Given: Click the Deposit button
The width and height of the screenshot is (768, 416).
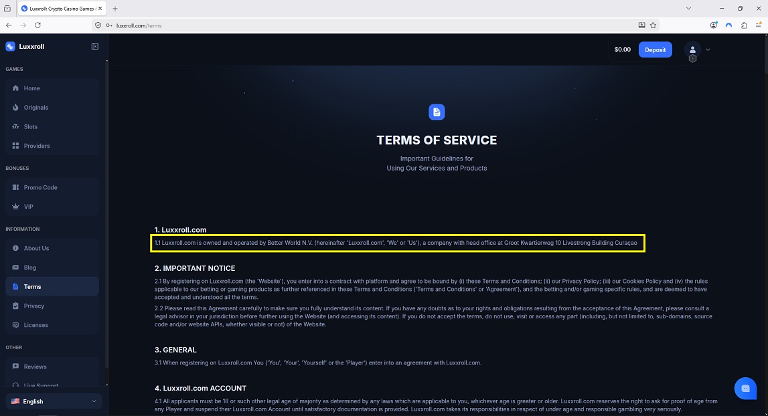Looking at the screenshot, I should point(655,49).
